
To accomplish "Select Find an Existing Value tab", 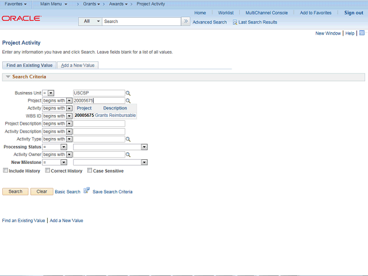I will pyautogui.click(x=29, y=65).
